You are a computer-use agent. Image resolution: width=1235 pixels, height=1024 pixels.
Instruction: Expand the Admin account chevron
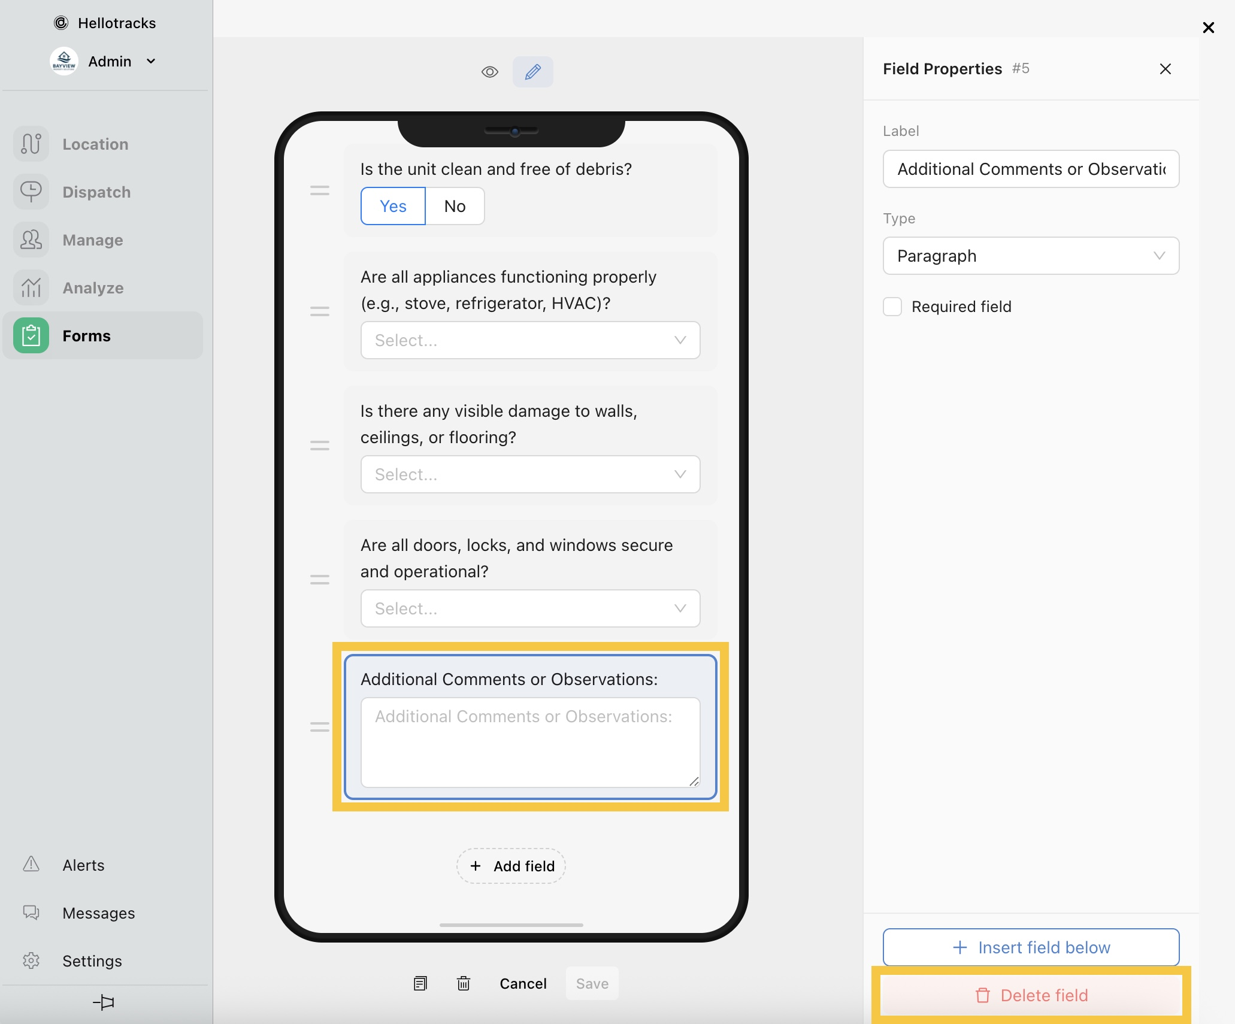[x=151, y=61]
